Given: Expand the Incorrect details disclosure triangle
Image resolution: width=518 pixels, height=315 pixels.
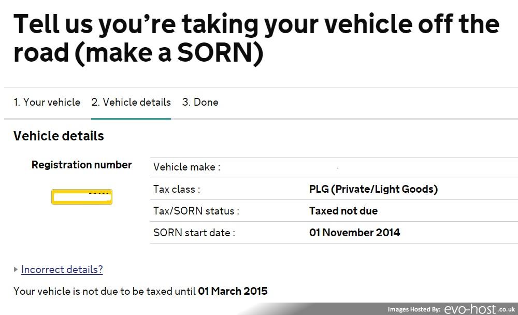Looking at the screenshot, I should coord(16,269).
